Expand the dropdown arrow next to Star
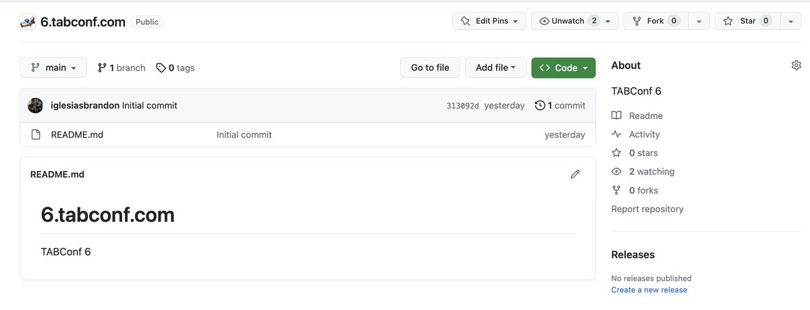Viewport: 810px width, 310px height. click(790, 21)
